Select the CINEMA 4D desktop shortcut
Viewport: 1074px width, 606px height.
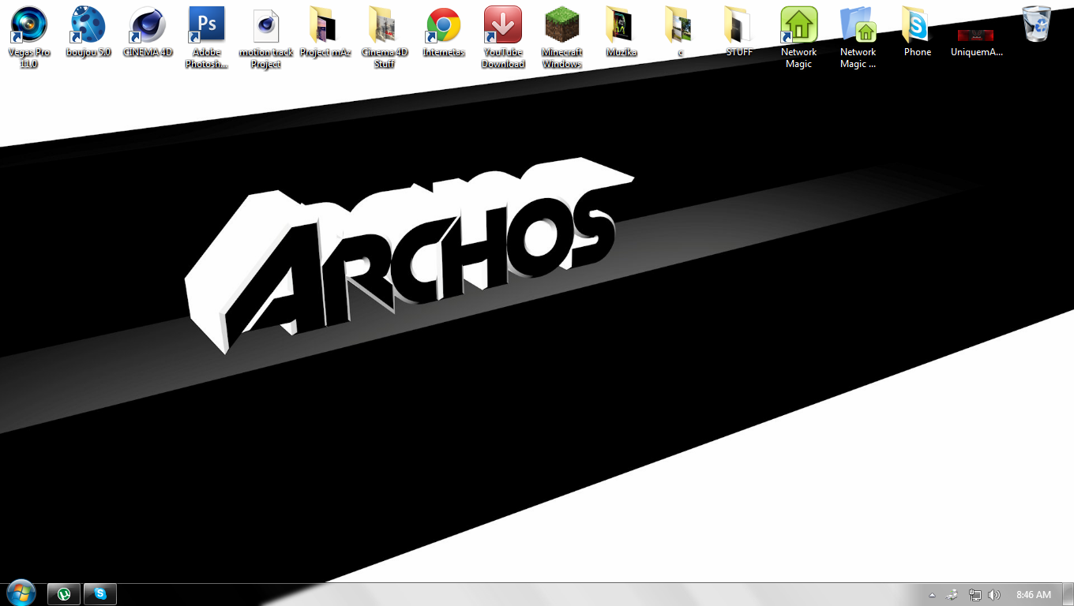click(148, 32)
